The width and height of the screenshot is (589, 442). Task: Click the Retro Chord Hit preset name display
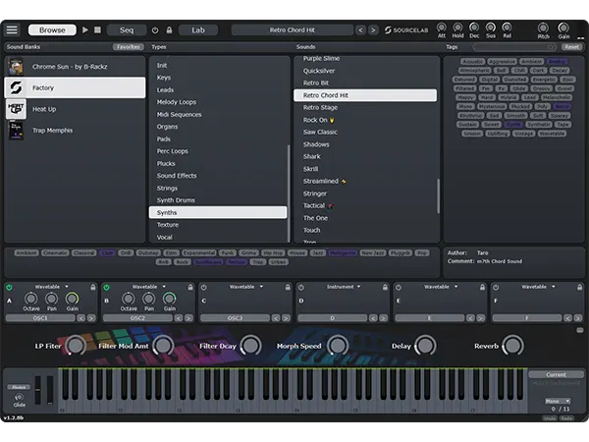pyautogui.click(x=293, y=30)
